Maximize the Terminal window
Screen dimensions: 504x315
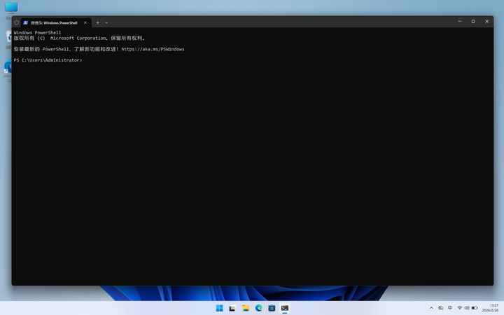tap(473, 21)
